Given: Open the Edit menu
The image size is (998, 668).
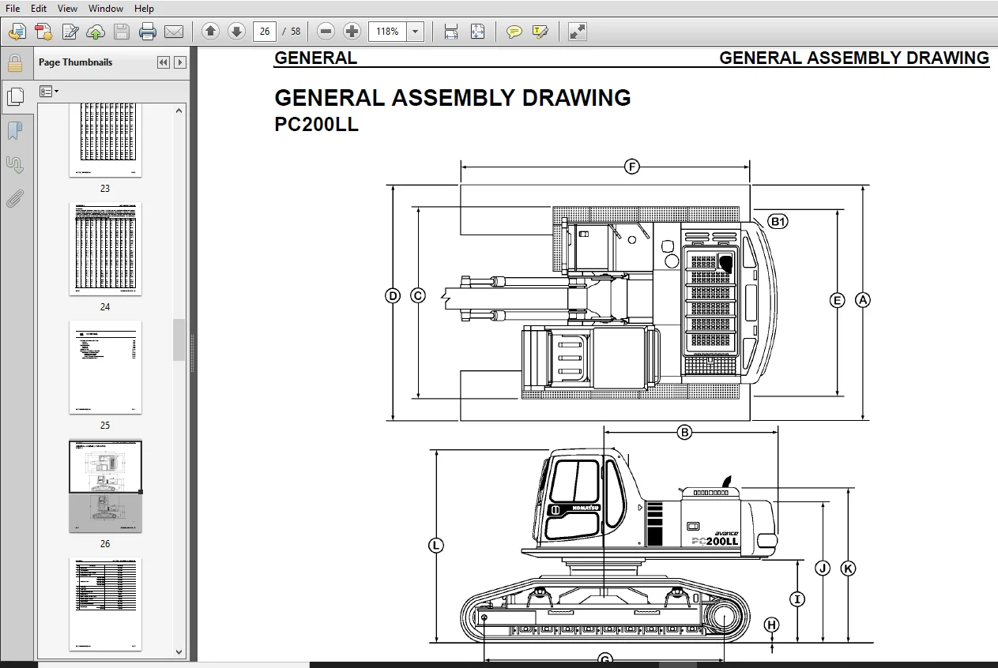Looking at the screenshot, I should [38, 8].
